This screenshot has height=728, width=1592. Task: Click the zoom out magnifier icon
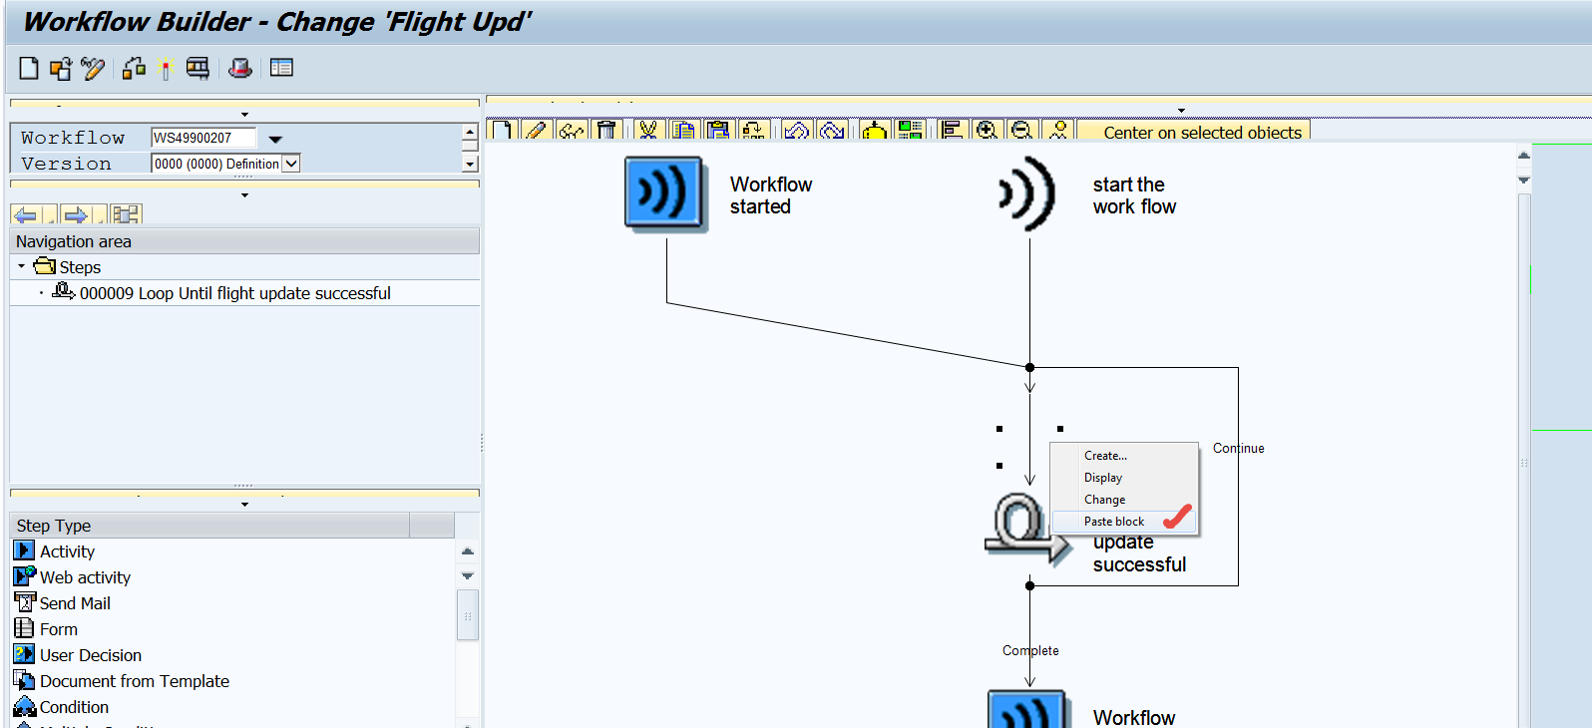[x=1021, y=131]
